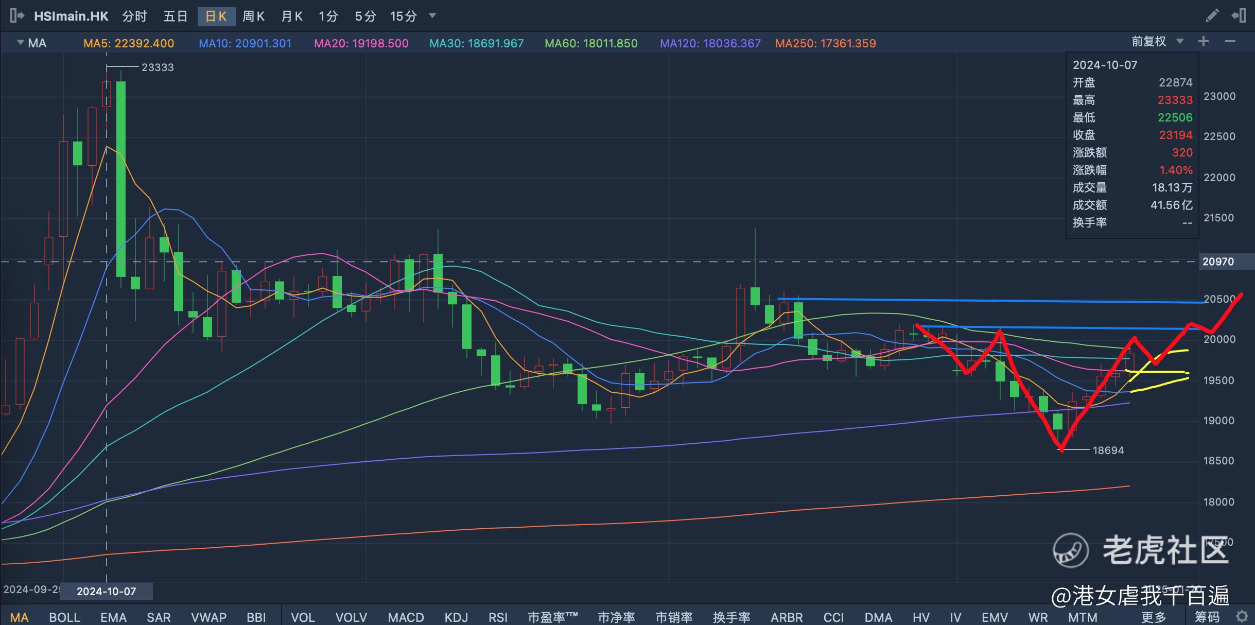Show the 换手率 indicator in bottom bar
Viewport: 1255px width, 625px height.
click(x=731, y=617)
